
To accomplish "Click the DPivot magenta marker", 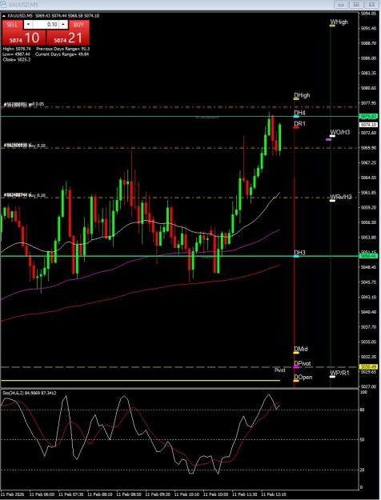I will [296, 367].
